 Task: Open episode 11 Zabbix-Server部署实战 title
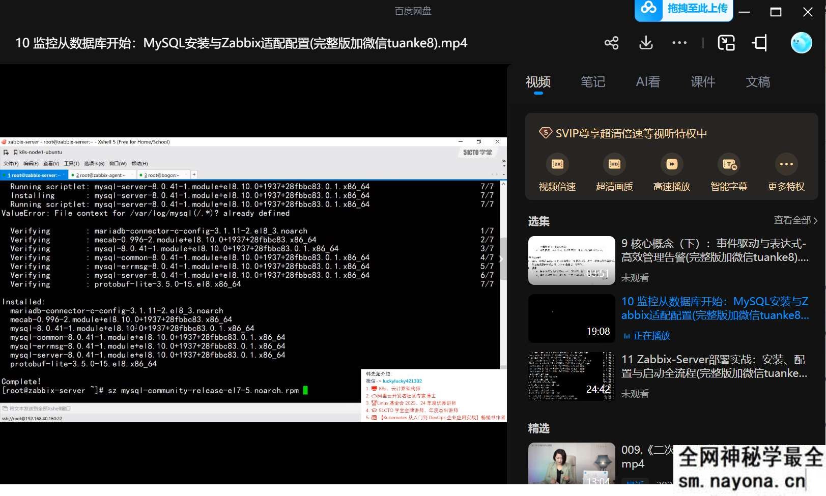(714, 366)
